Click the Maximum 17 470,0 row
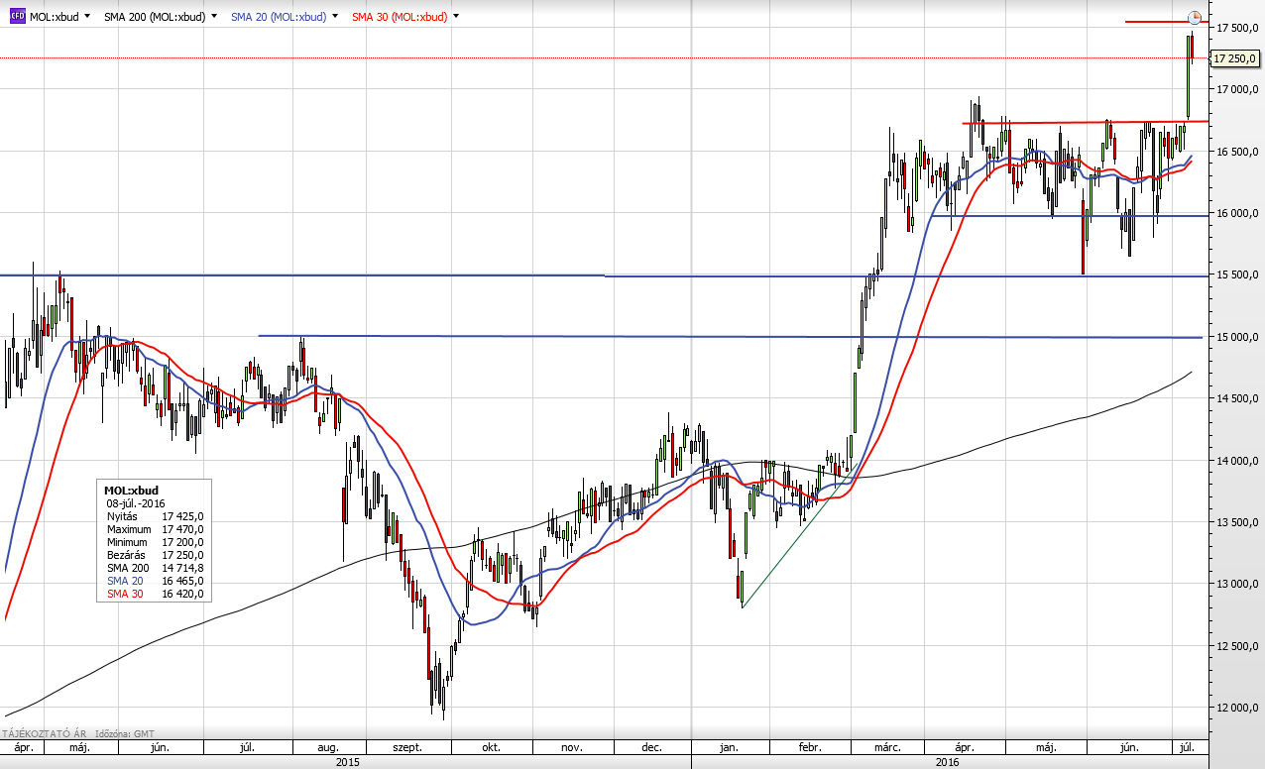This screenshot has width=1265, height=769. 155,529
